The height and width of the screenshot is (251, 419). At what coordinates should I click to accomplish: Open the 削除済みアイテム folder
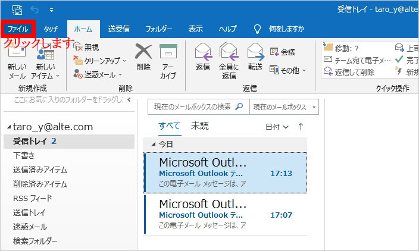pyautogui.click(x=40, y=184)
